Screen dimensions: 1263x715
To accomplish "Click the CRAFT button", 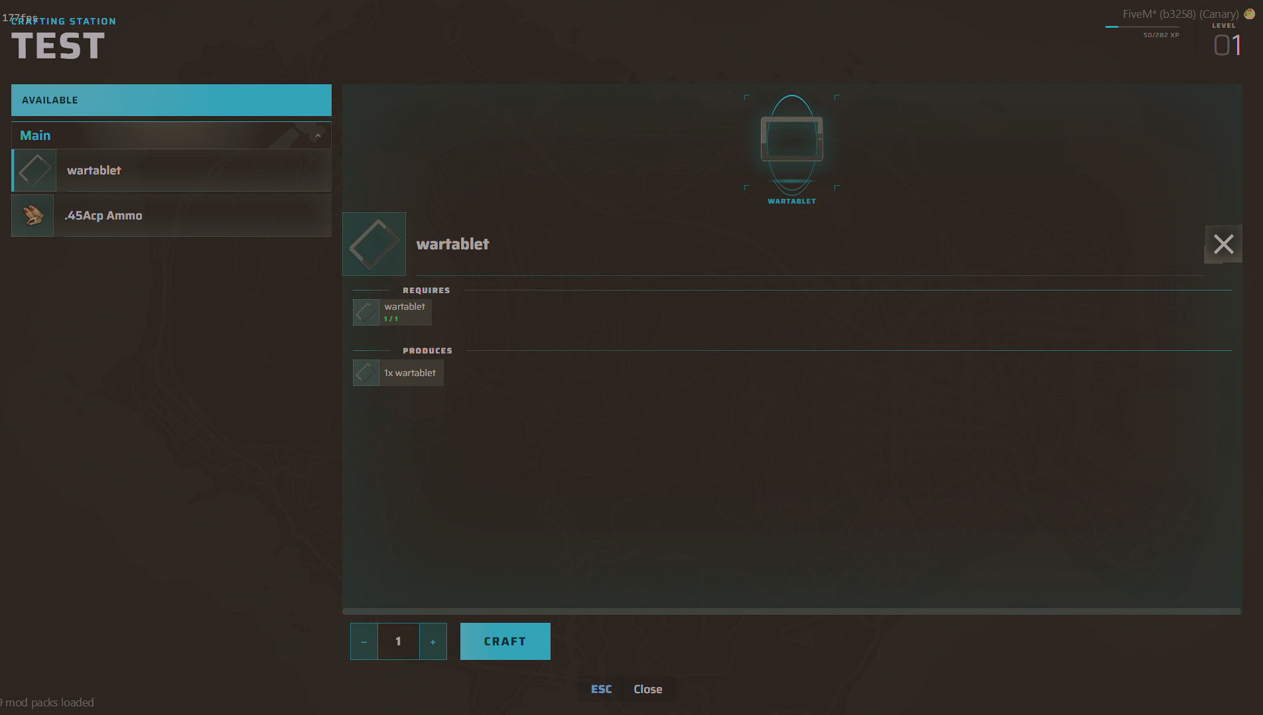I will pos(505,641).
